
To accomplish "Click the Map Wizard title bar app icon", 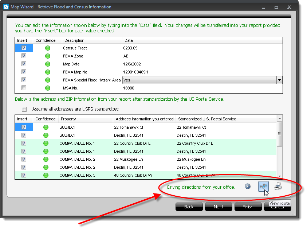I will click(x=5, y=7).
